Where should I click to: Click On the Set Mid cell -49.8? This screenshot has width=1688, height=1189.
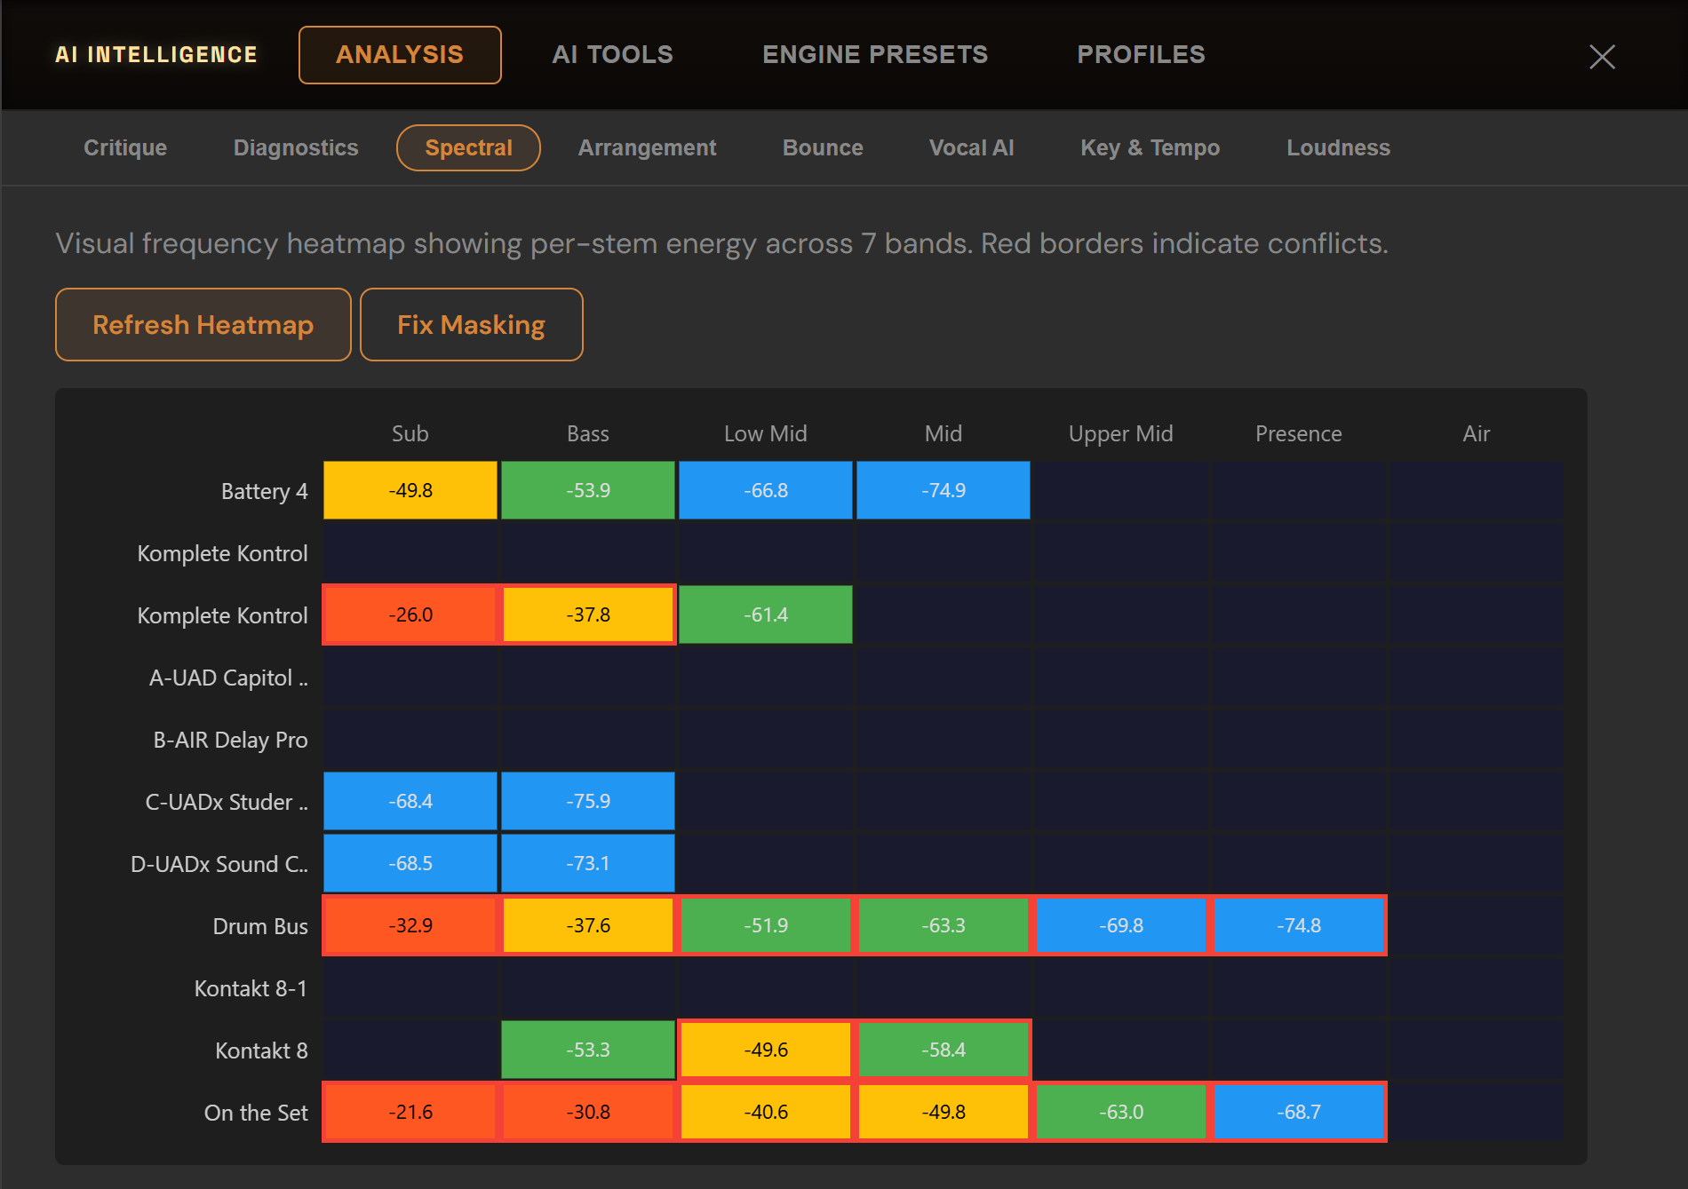pyautogui.click(x=944, y=1112)
